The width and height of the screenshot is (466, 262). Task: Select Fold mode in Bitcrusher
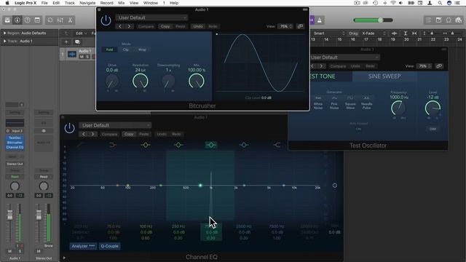pos(109,49)
